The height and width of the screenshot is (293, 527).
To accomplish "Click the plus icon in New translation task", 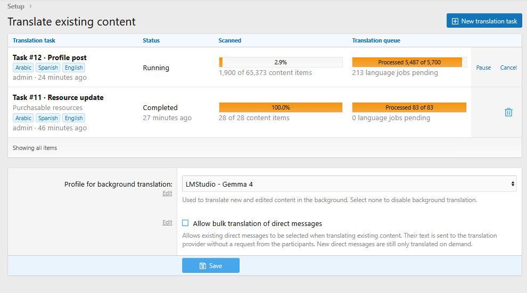I will point(455,21).
